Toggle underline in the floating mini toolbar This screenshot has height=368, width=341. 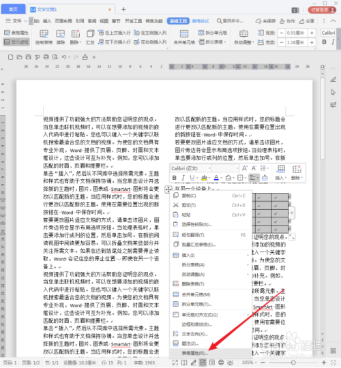[x=192, y=178]
